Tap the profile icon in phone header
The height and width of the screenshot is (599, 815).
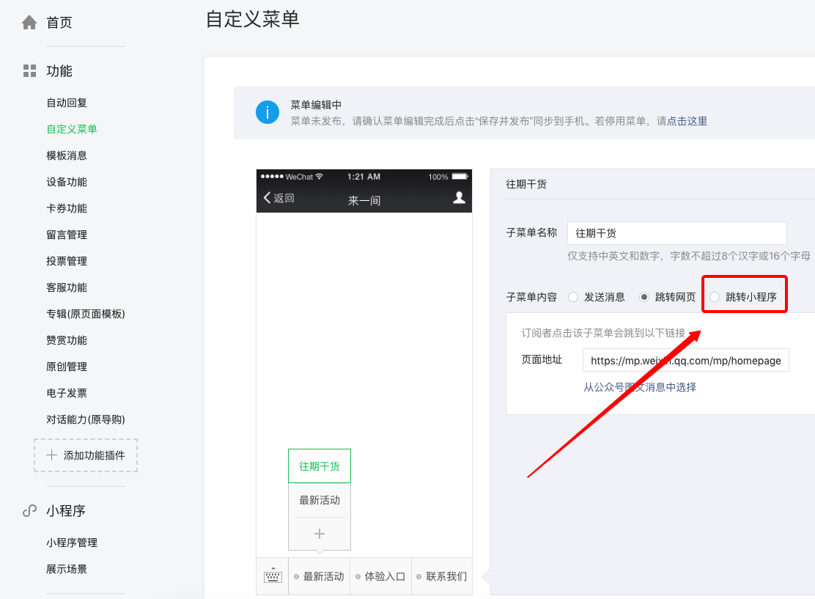[459, 197]
